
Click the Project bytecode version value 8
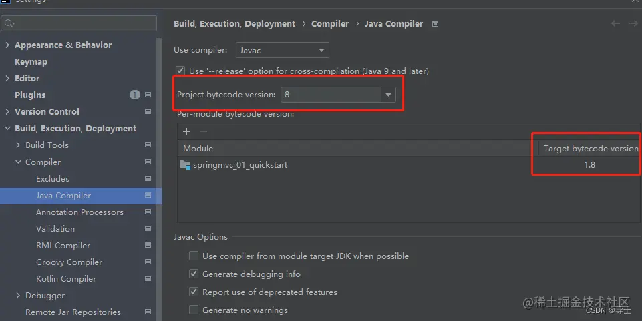pyautogui.click(x=331, y=95)
